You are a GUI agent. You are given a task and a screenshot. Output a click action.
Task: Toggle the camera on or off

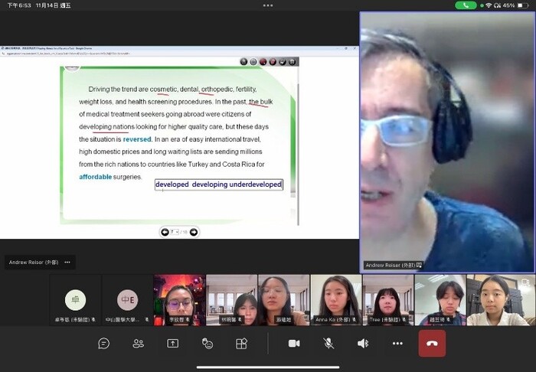click(x=294, y=344)
